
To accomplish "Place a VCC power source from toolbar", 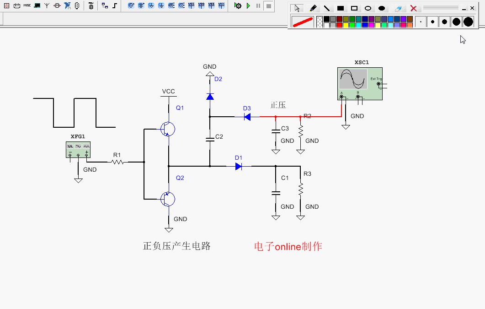I will 191,5.
